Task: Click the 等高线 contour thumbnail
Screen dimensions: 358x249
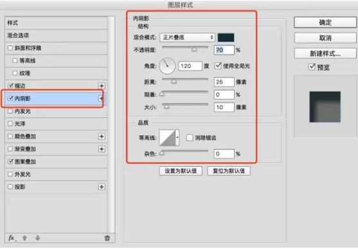Action: [167, 137]
